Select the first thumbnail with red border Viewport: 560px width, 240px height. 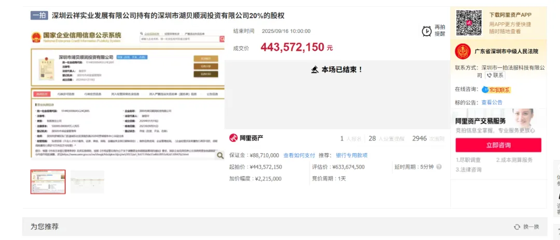click(48, 182)
